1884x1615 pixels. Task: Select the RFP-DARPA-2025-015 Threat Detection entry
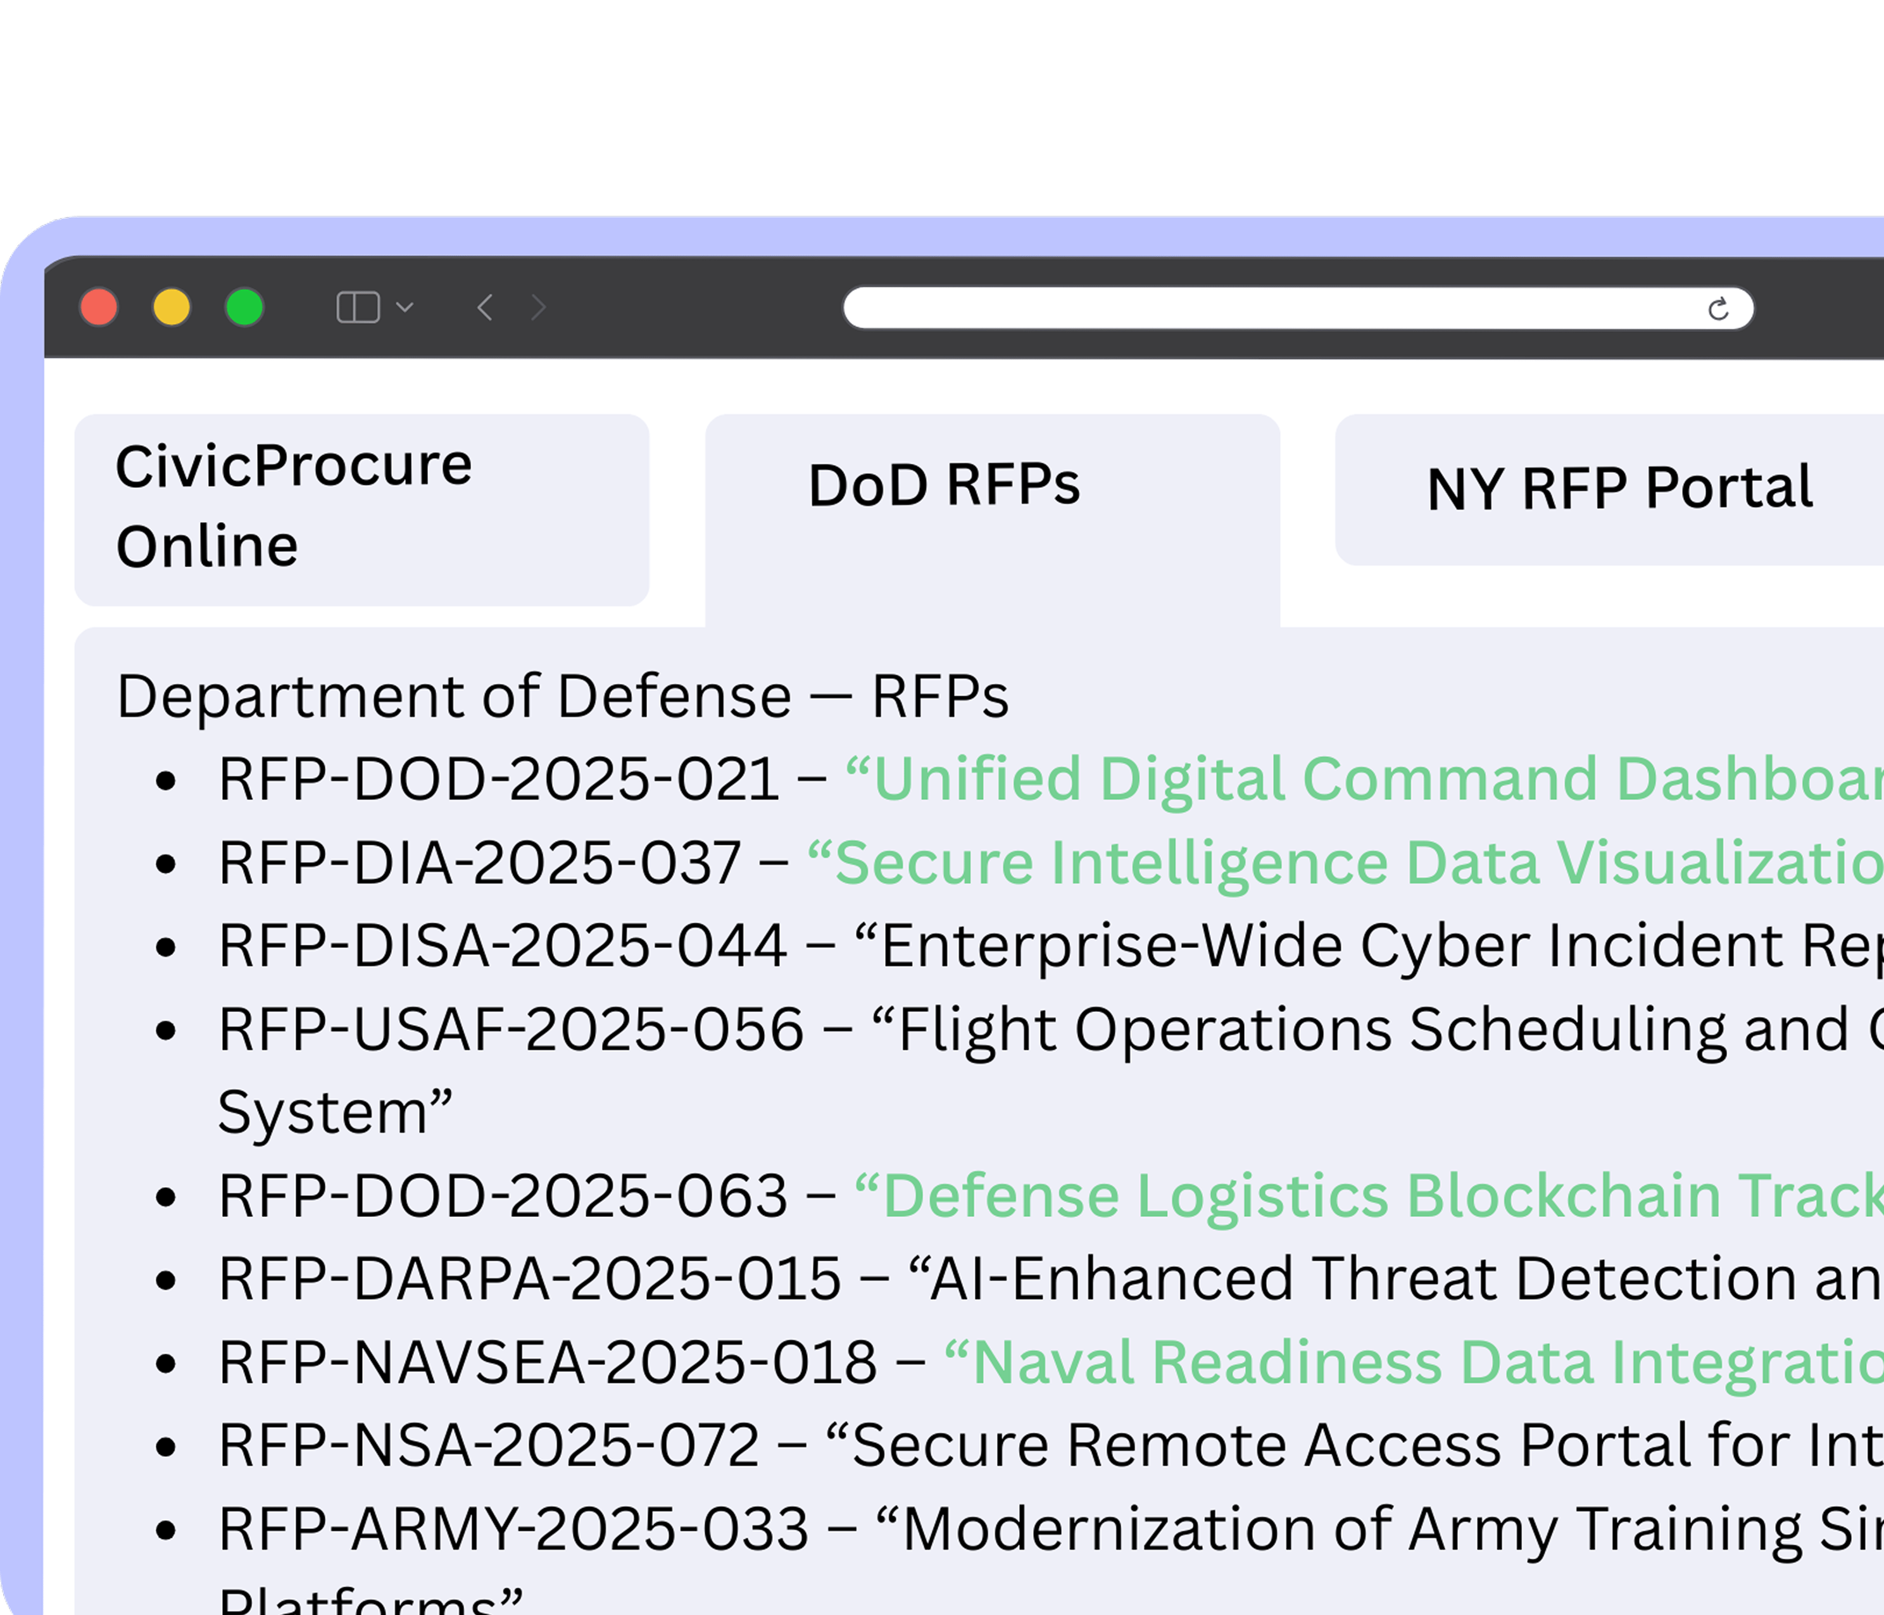(1051, 1279)
